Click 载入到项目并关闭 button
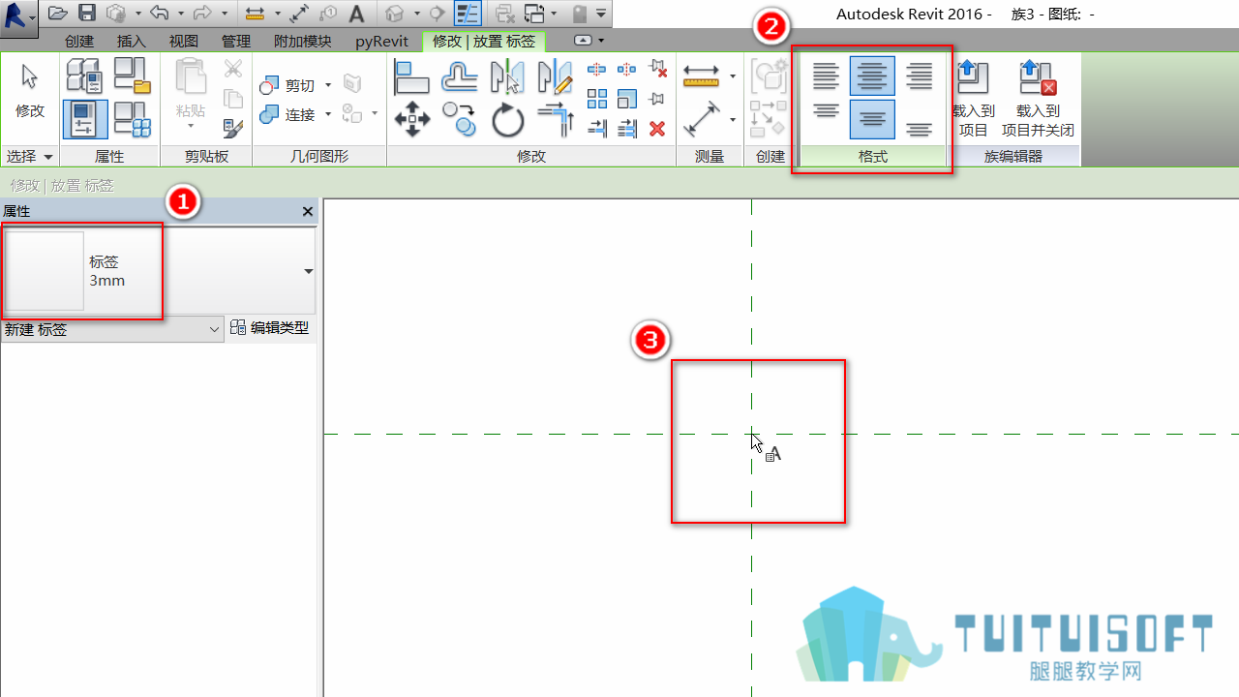 [1038, 99]
